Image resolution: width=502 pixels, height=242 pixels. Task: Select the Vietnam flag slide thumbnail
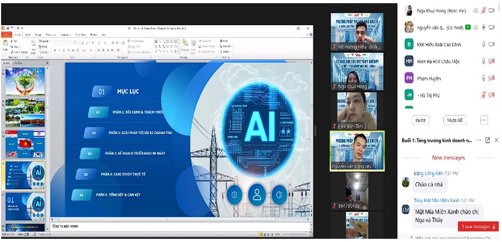(x=25, y=144)
